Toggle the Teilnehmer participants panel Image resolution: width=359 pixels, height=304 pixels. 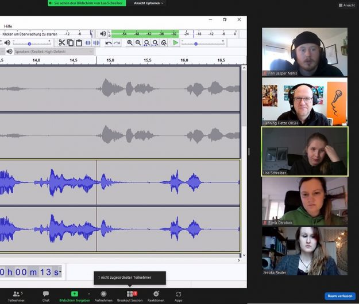[16, 296]
